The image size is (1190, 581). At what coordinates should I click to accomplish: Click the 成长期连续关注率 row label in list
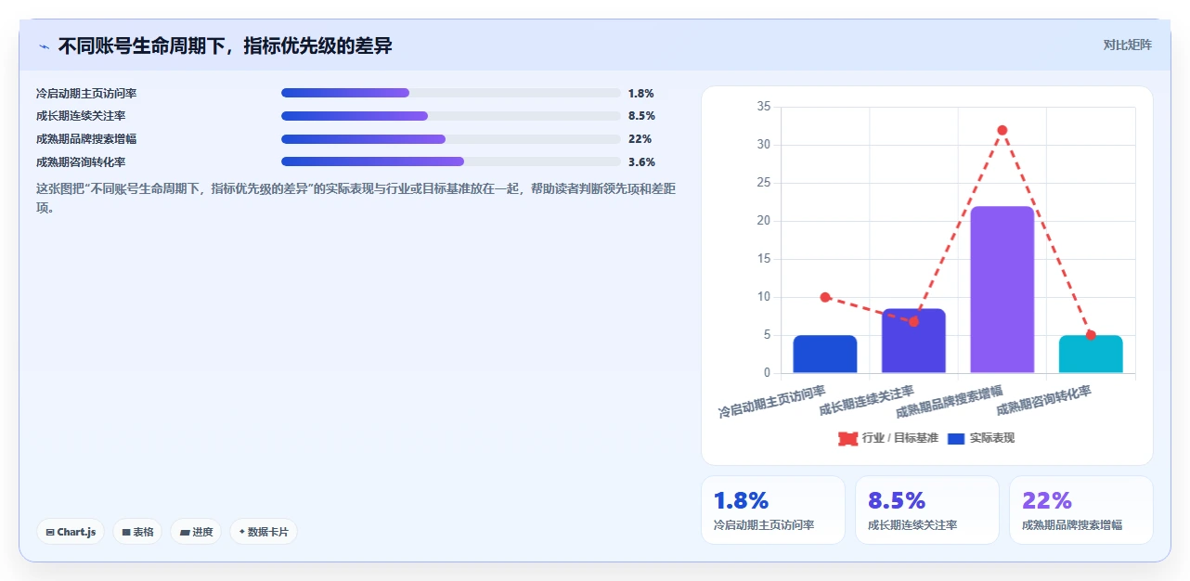pyautogui.click(x=81, y=116)
